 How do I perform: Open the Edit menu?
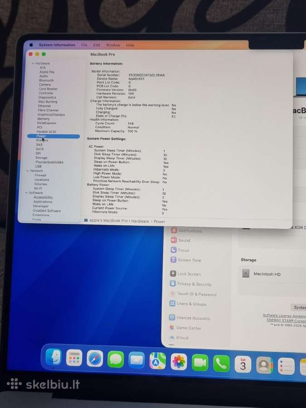pyautogui.click(x=97, y=45)
